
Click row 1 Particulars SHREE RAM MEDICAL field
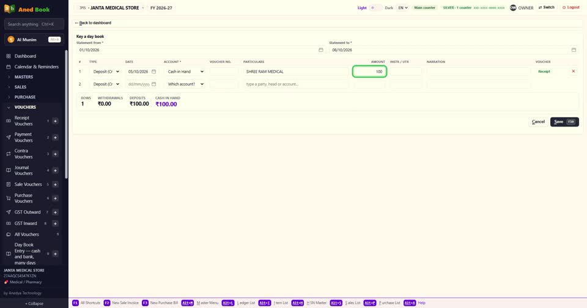(296, 71)
